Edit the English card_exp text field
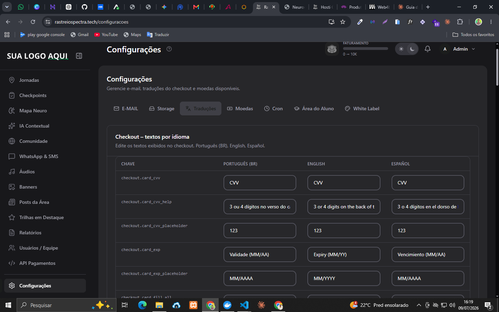The height and width of the screenshot is (312, 499). 344,254
